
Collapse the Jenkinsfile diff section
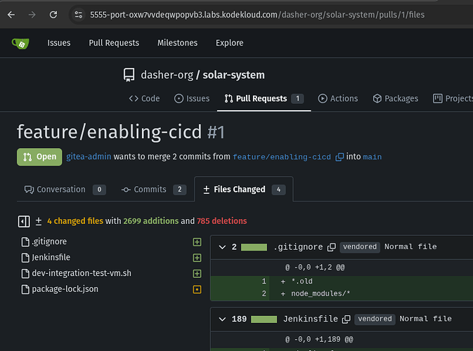point(222,319)
